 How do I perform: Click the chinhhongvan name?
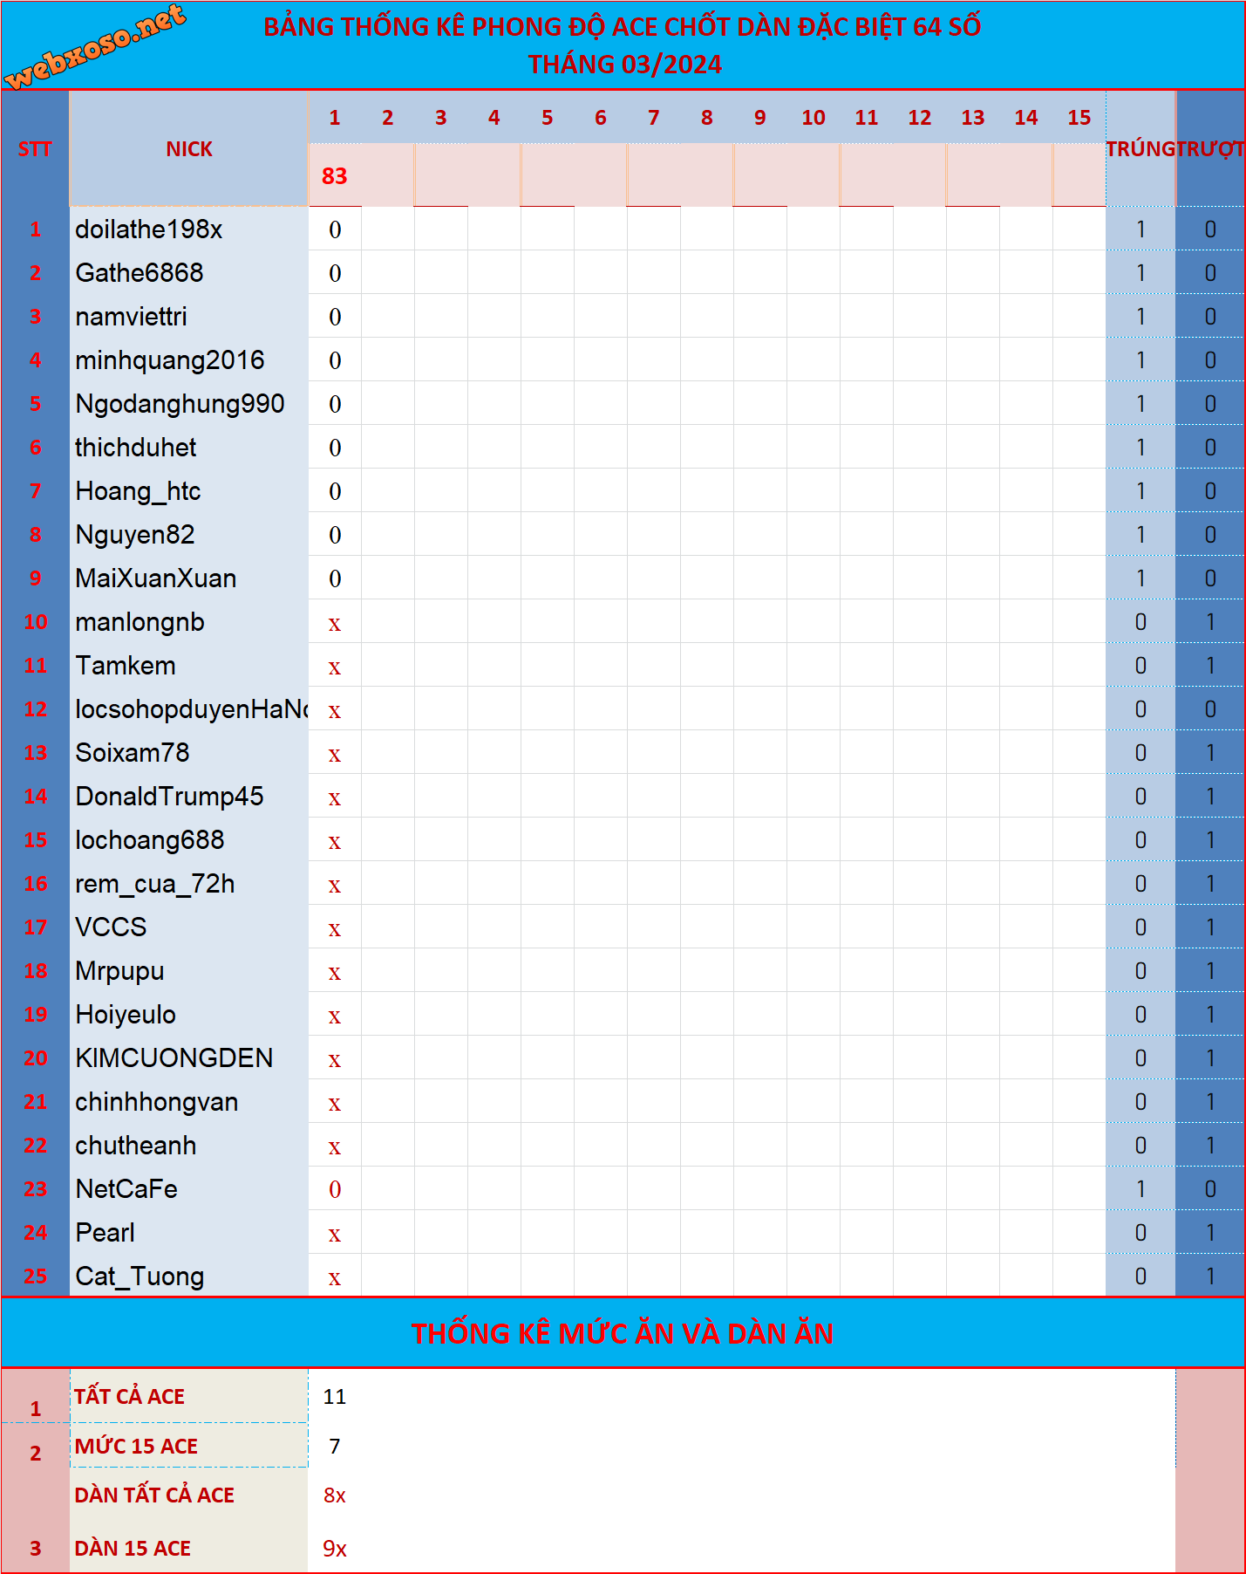tap(157, 1102)
